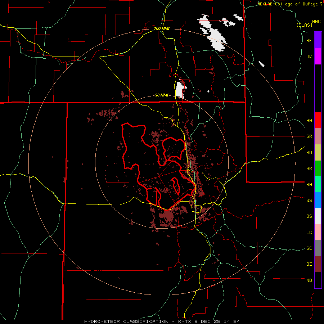The image size is (324, 324).
Task: Click the HR green legend color swatch
Action: click(318, 168)
